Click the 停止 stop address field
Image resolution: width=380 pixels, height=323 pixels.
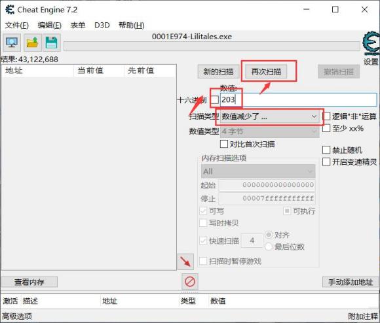point(267,199)
